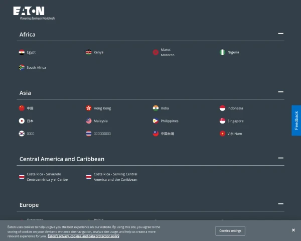Click the Hong Kong flag icon
The height and width of the screenshot is (241, 301).
click(x=89, y=108)
